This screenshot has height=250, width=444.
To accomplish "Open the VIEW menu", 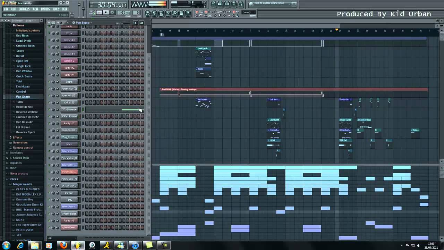I will (35, 9).
